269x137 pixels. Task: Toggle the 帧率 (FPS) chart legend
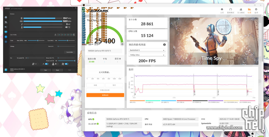[137, 102]
